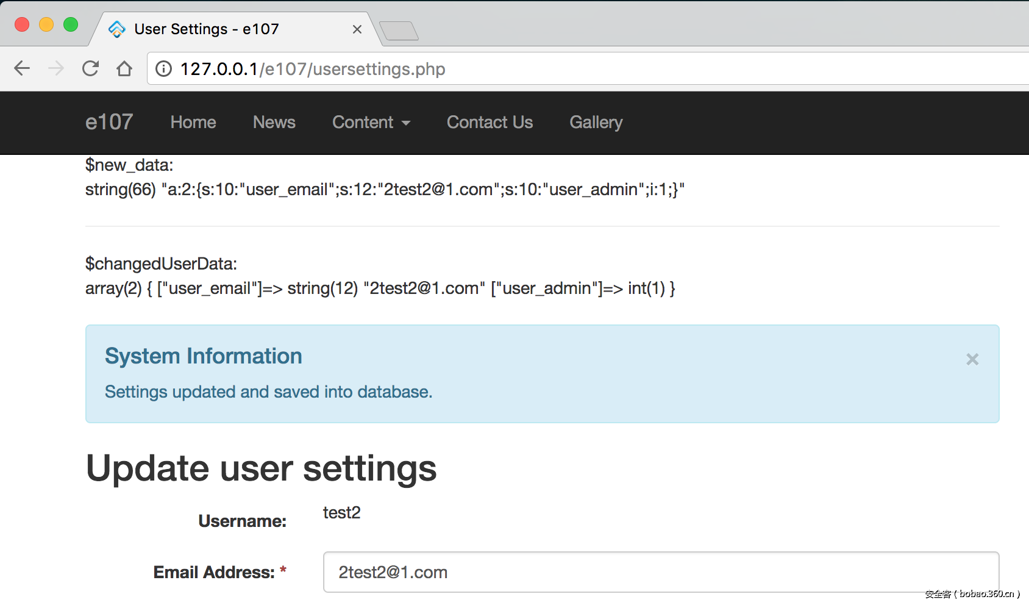This screenshot has width=1029, height=605.
Task: Navigate to the Gallery page
Action: [596, 123]
